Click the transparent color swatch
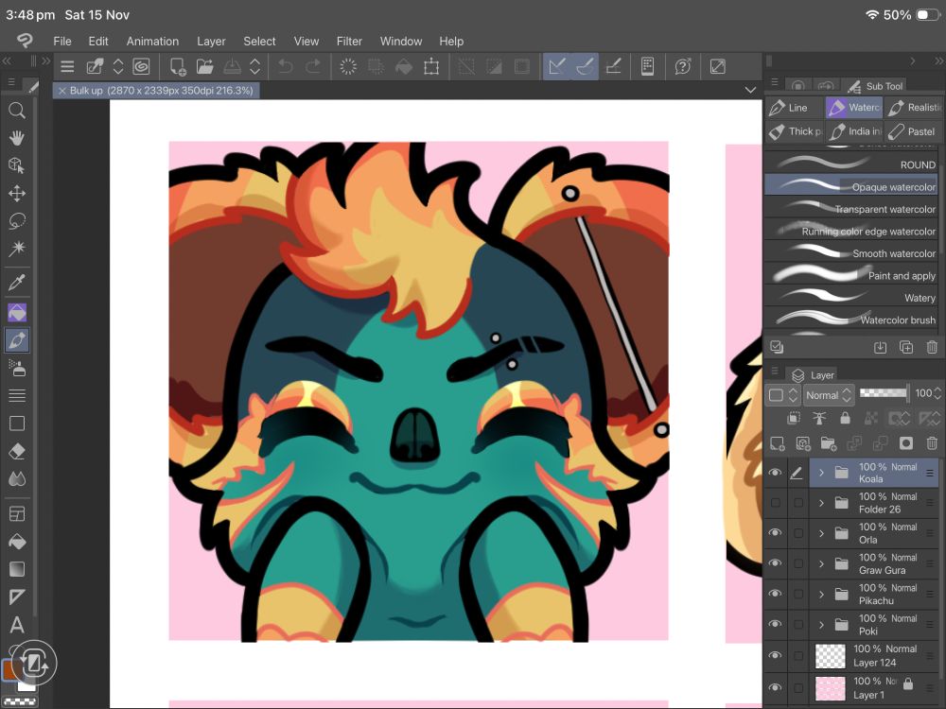Image resolution: width=946 pixels, height=709 pixels. (19, 701)
